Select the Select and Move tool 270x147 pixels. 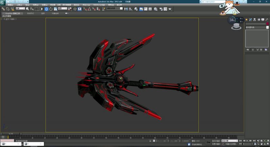click(x=46, y=9)
